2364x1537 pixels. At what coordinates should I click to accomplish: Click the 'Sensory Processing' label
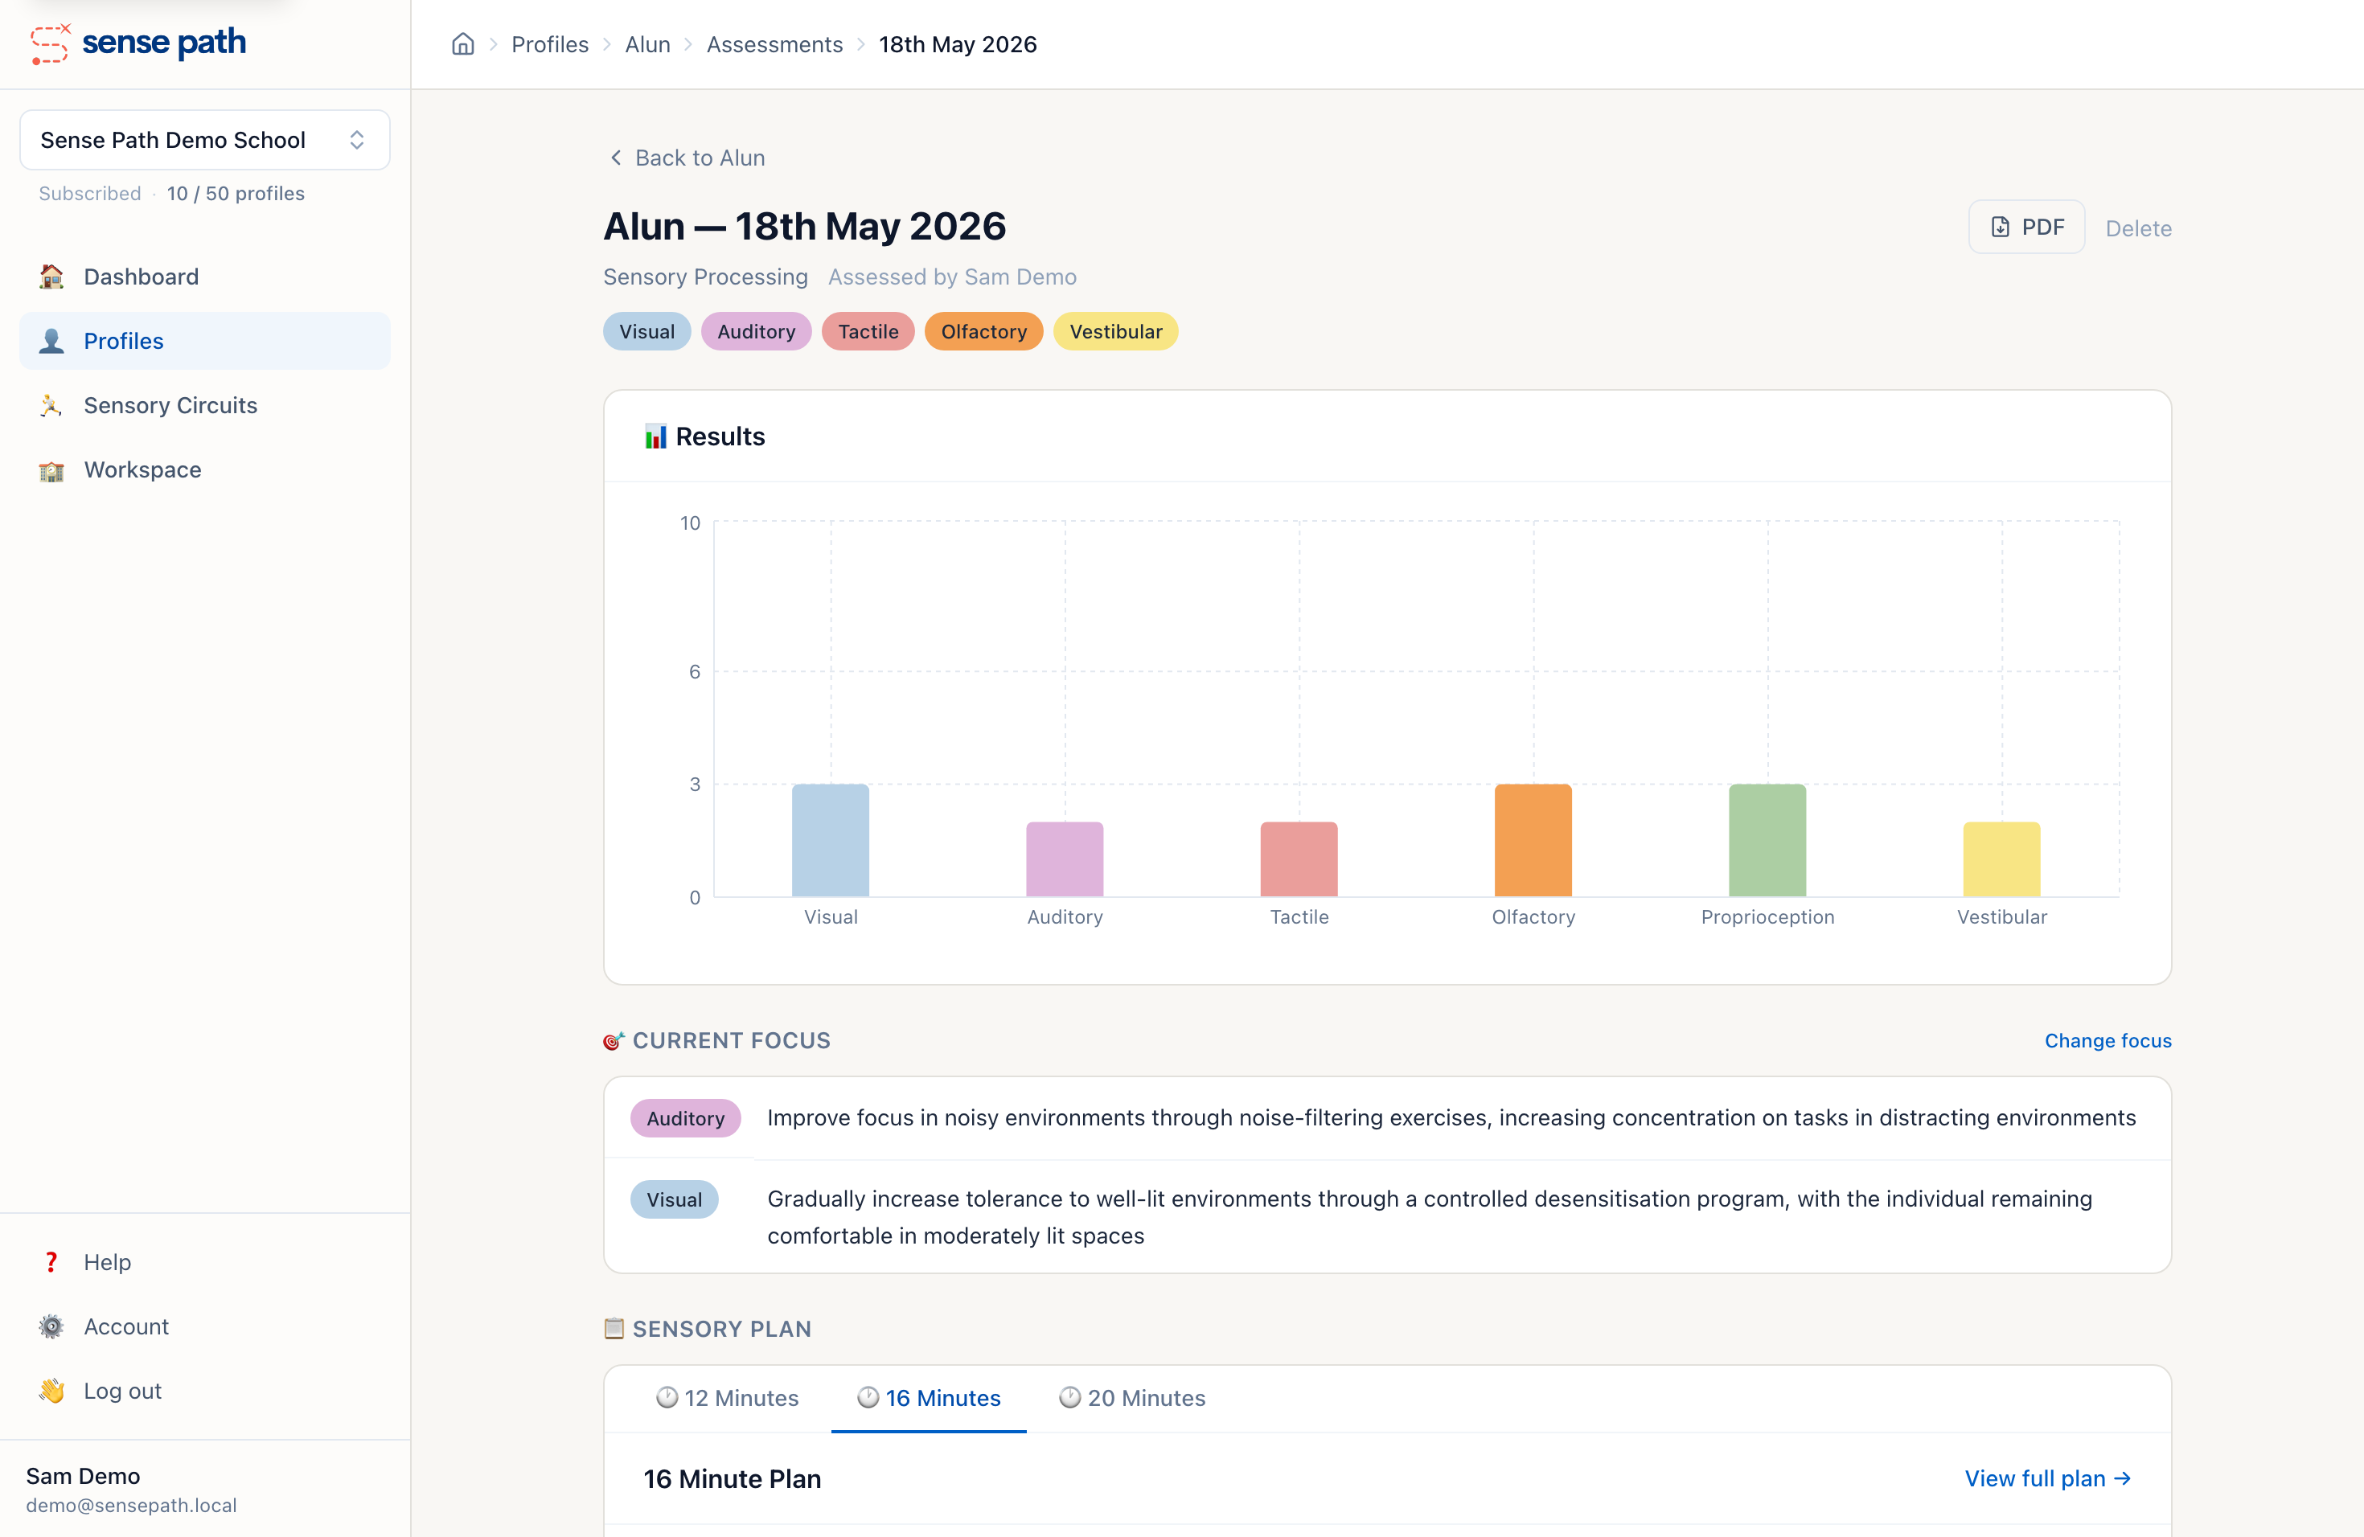(x=705, y=277)
